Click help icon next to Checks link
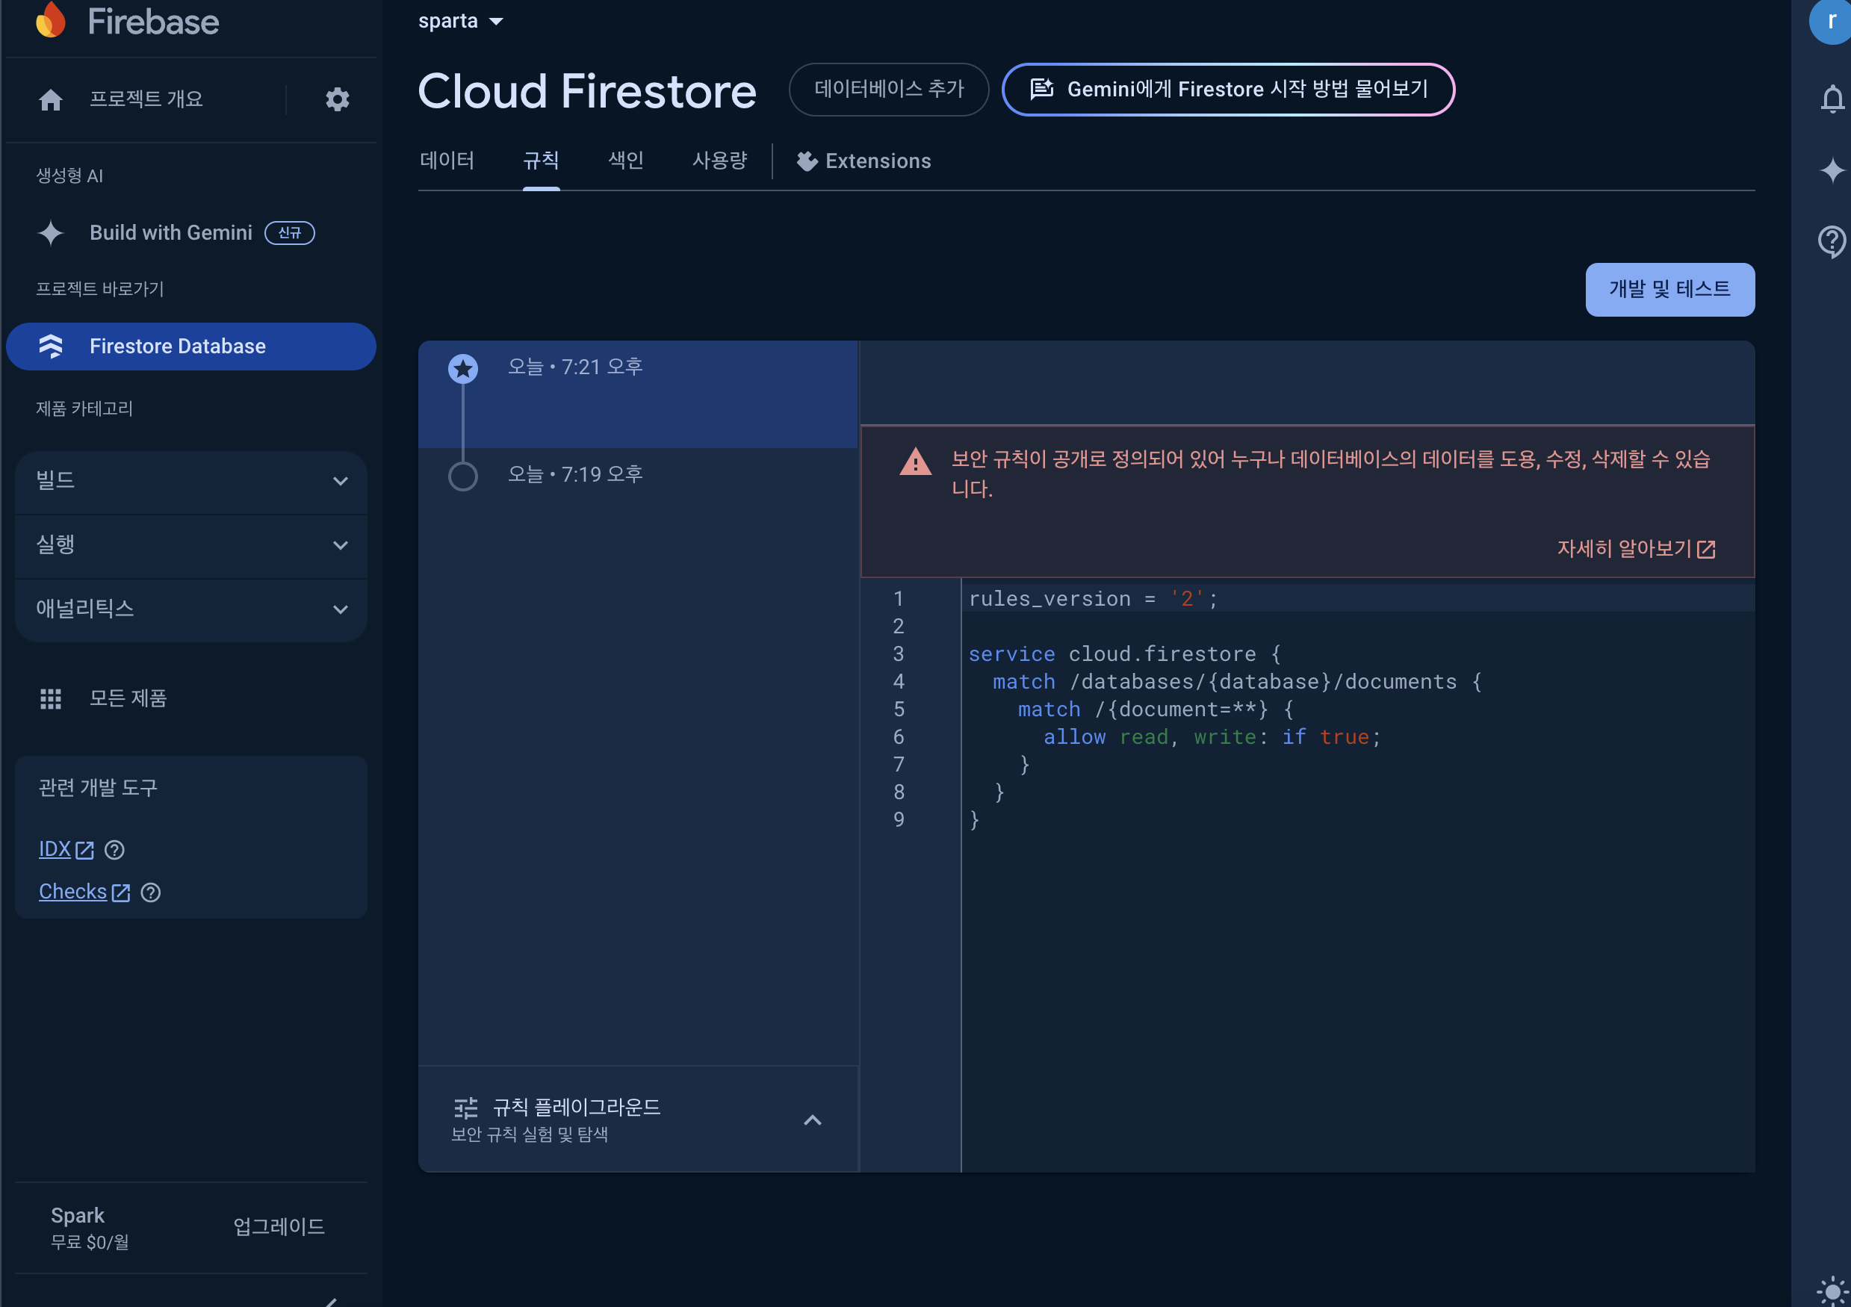The width and height of the screenshot is (1851, 1307). 151,892
